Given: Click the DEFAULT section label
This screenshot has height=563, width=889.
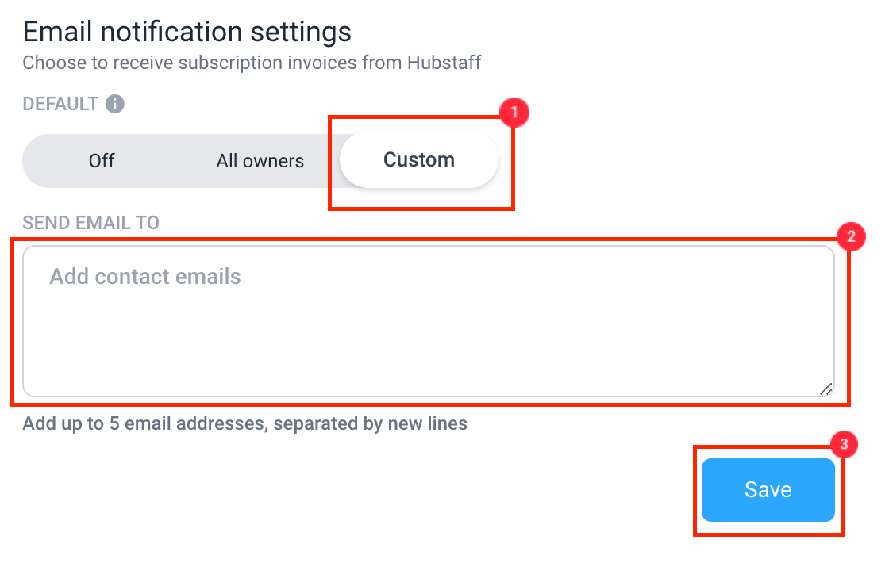Looking at the screenshot, I should [x=60, y=104].
